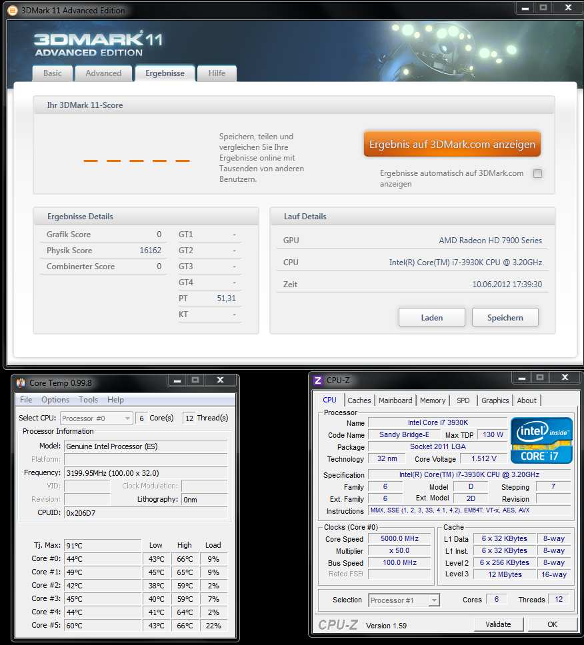The width and height of the screenshot is (584, 645).
Task: Open the Processor #1 selection dropdown in CPU-Z
Action: (x=404, y=600)
